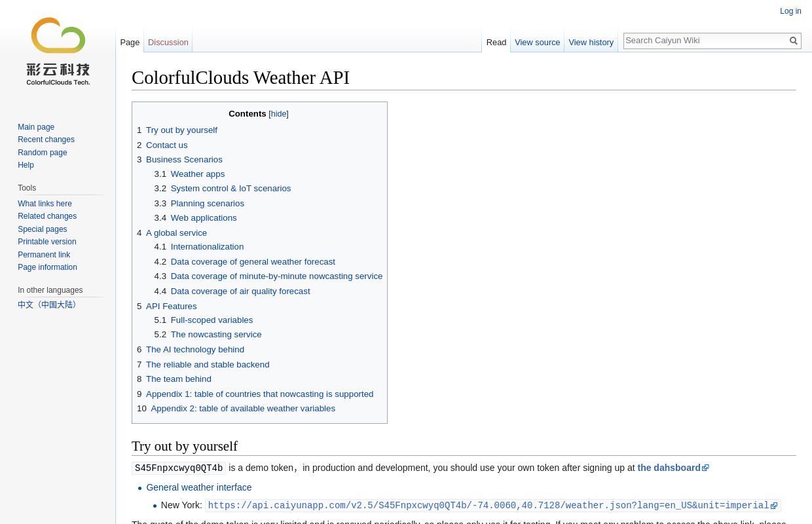Open the Page tab
This screenshot has width=812, height=524.
[x=130, y=43]
